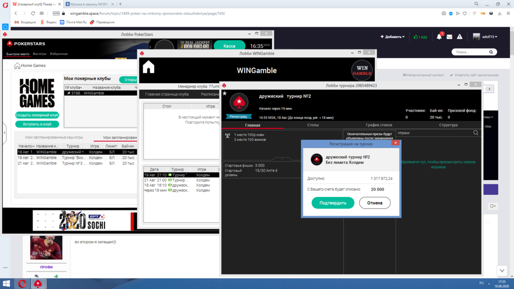Open the Добавить dropdown in forum header
Screen dimensions: 514x289
click(x=392, y=37)
